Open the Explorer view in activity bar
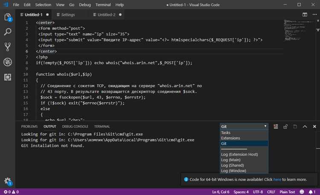The width and height of the screenshot is (320, 195). (x=7, y=17)
